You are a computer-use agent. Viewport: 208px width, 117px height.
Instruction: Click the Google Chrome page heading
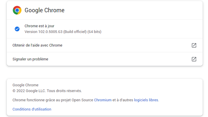tap(45, 10)
